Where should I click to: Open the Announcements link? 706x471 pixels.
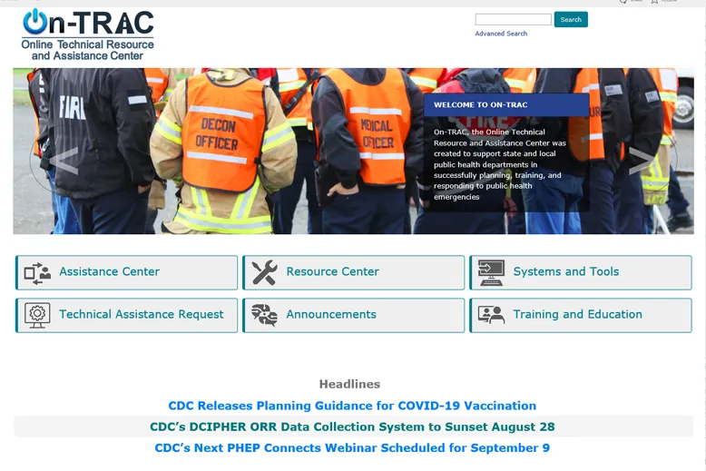[x=331, y=314]
